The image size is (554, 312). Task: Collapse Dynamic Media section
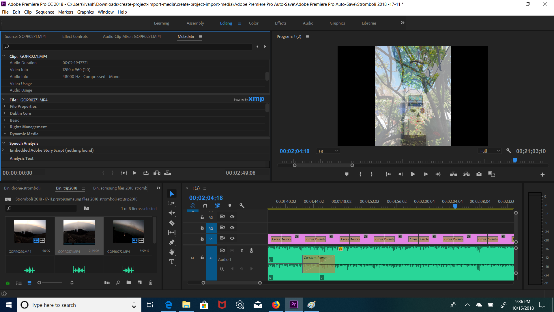5,134
